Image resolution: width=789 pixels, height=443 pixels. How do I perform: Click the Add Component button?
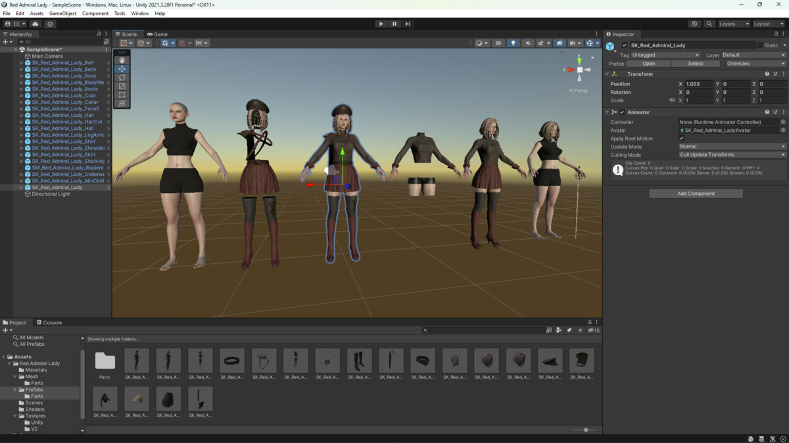696,194
